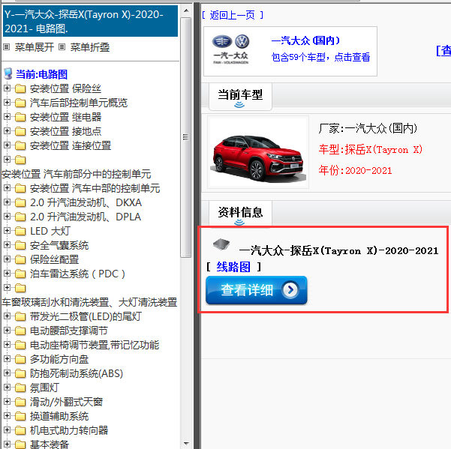
Task: Click folder icon of 泊车雷达系统 (PDC)
Action: click(20, 274)
